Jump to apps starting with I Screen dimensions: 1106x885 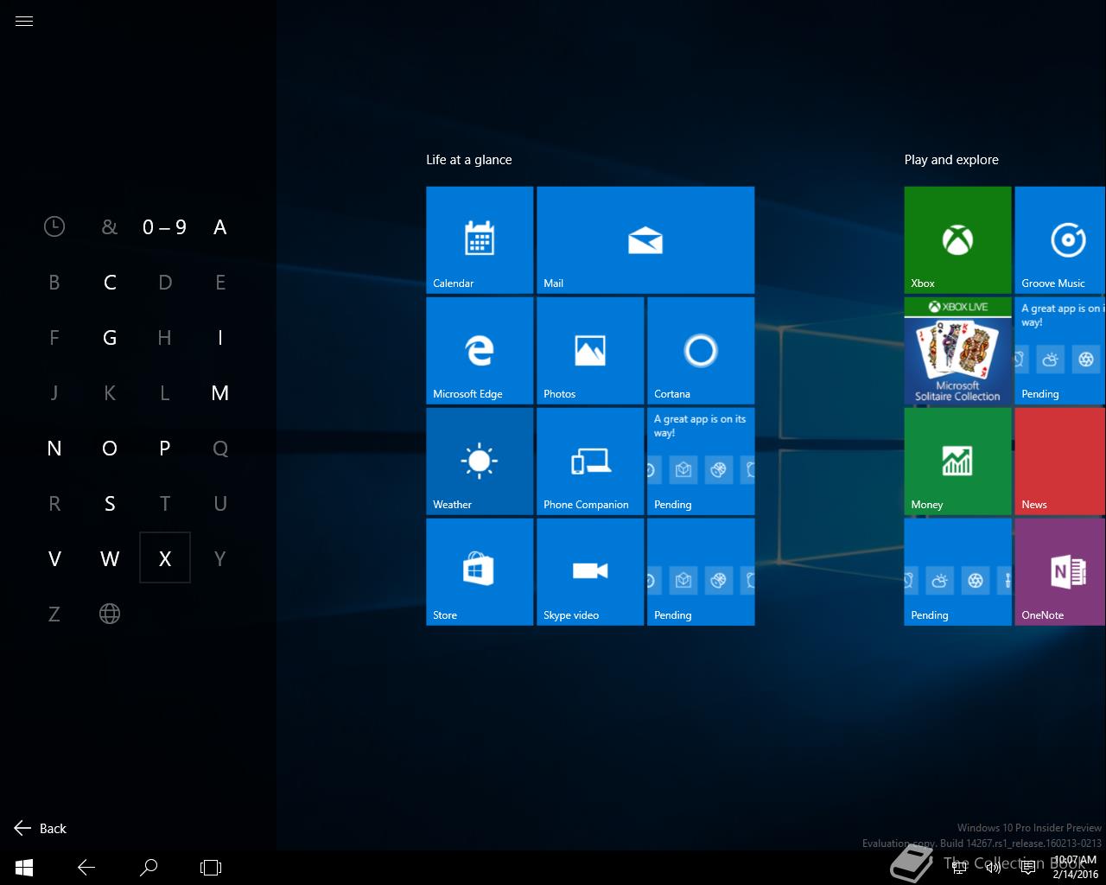click(x=220, y=338)
